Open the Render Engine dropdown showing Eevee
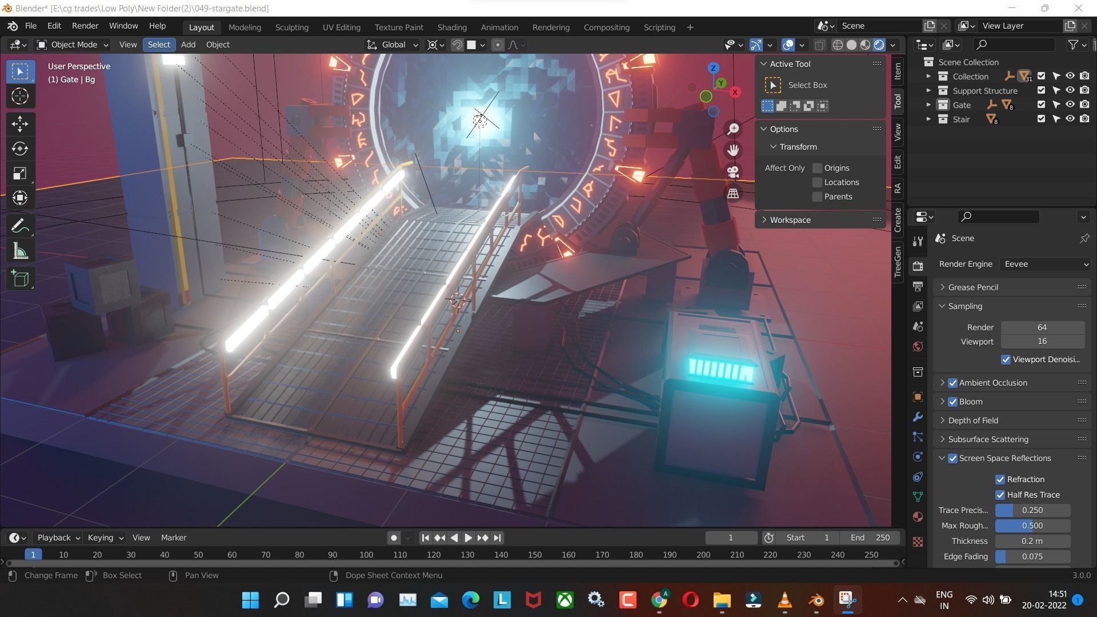 1044,264
